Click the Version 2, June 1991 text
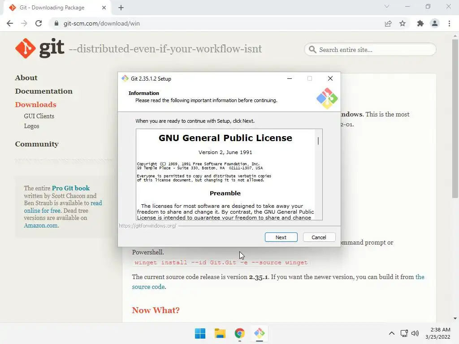459x344 pixels. tap(225, 152)
